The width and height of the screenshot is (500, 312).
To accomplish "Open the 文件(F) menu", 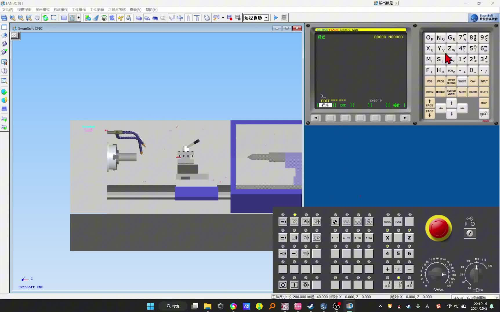I will (8, 10).
